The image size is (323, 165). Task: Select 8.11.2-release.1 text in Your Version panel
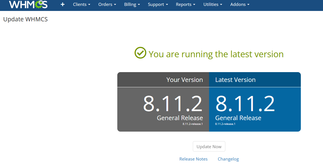[x=193, y=124]
